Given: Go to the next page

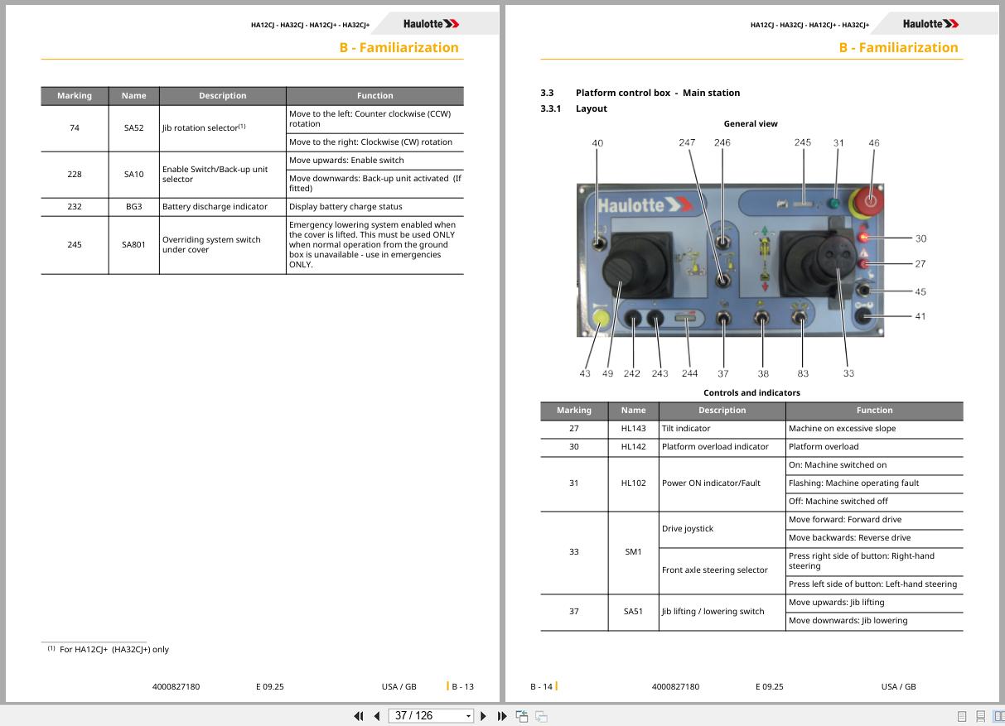Looking at the screenshot, I should coord(484,716).
